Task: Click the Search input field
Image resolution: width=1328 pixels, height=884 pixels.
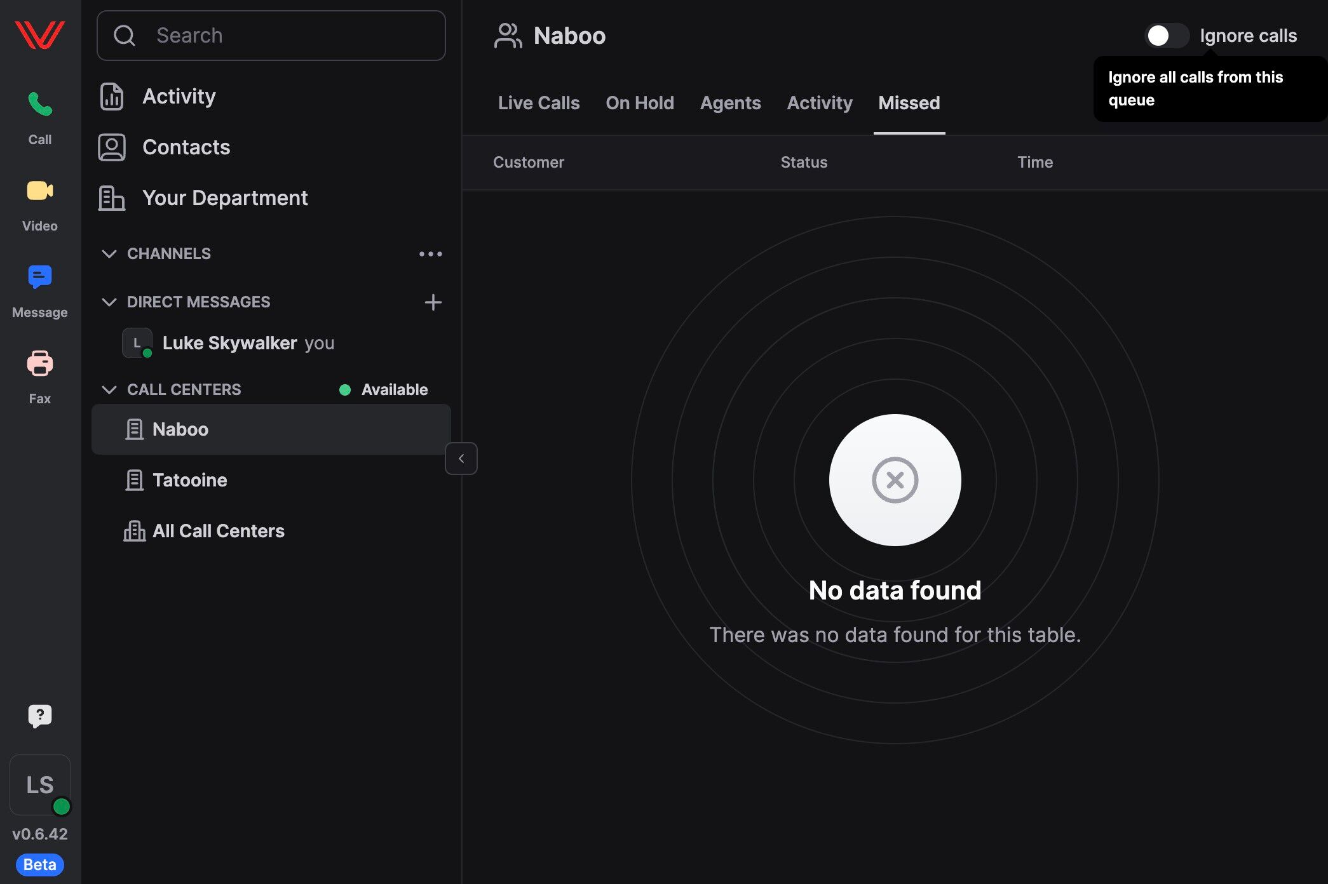Action: coord(271,36)
